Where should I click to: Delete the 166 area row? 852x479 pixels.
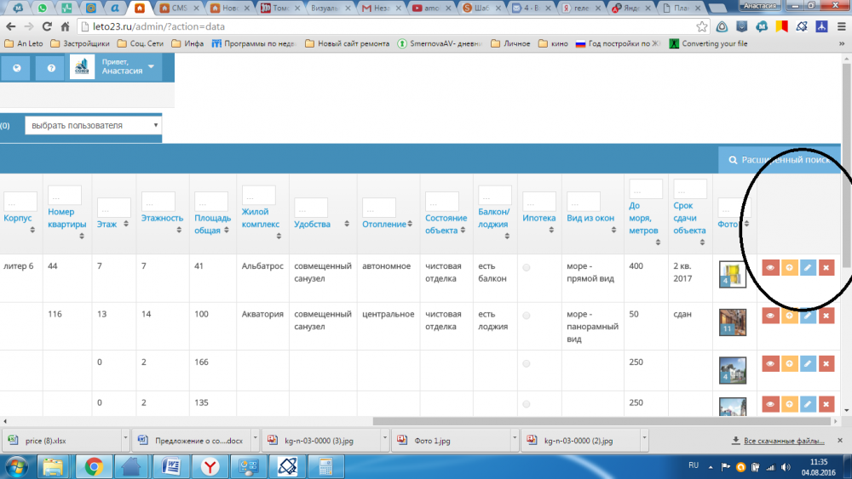(826, 363)
